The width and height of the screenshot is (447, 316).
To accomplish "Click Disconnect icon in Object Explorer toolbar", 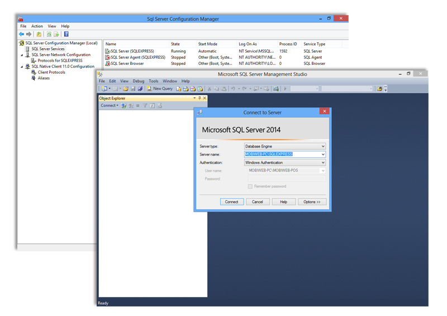I will tap(131, 106).
